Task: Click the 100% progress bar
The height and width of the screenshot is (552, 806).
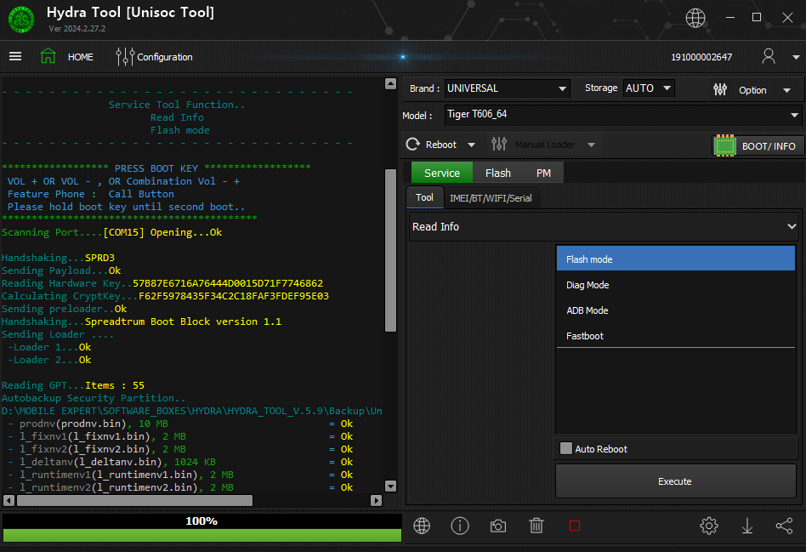Action: tap(202, 528)
